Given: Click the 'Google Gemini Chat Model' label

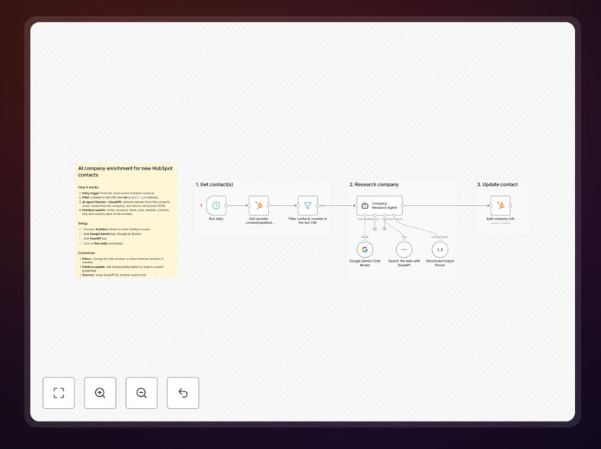Looking at the screenshot, I should 365,263.
